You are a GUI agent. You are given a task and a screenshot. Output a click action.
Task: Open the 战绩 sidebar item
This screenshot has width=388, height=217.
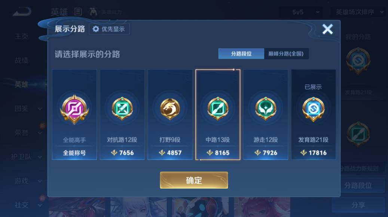[x=21, y=60]
